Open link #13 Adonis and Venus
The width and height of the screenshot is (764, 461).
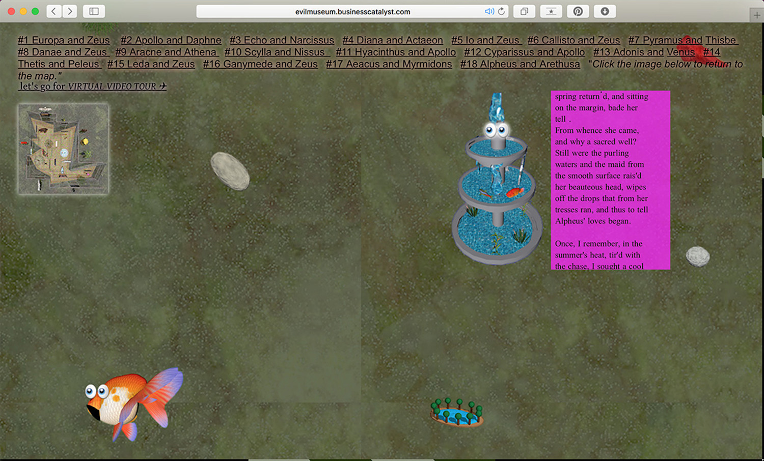coord(644,52)
